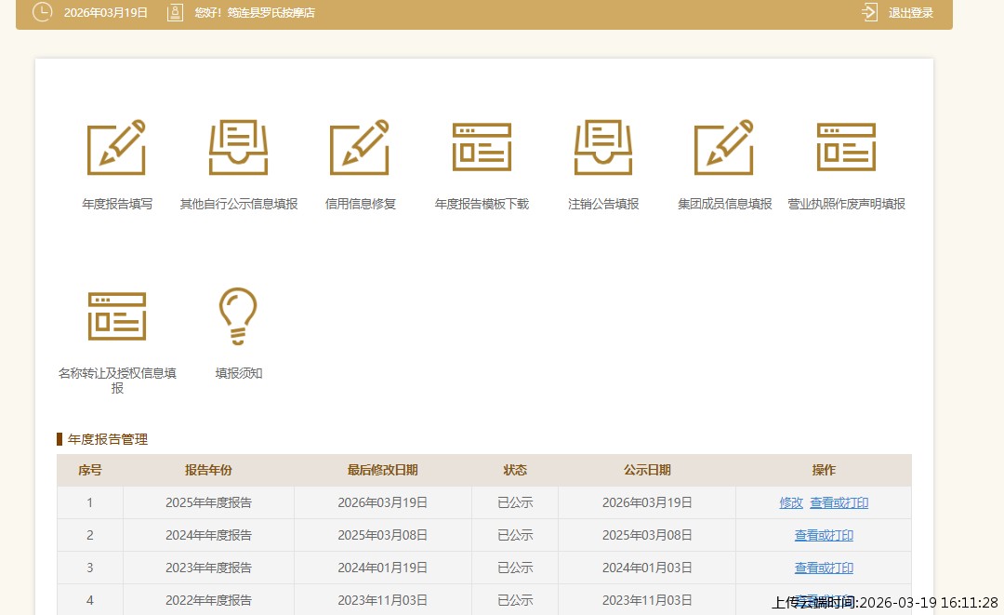Select the 2025年度报告 row cell
1004x615 pixels.
pyautogui.click(x=208, y=502)
